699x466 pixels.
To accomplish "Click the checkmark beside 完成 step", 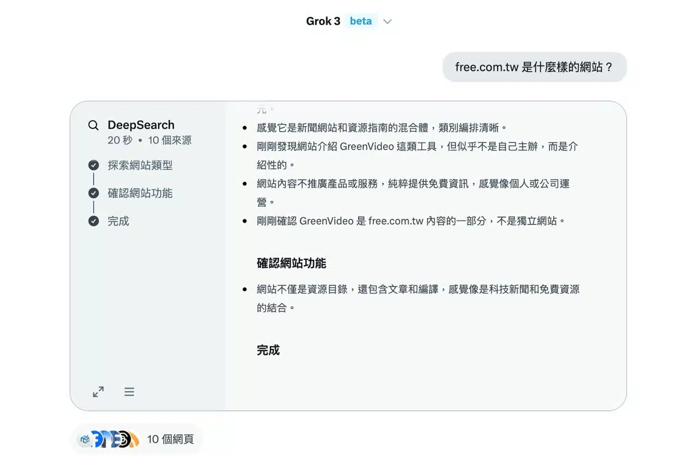I will pos(93,221).
